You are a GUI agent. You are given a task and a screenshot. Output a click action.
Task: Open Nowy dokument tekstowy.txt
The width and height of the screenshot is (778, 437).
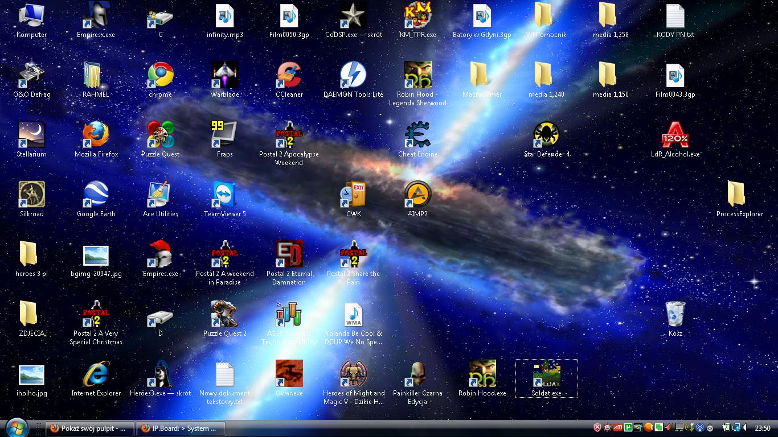224,383
